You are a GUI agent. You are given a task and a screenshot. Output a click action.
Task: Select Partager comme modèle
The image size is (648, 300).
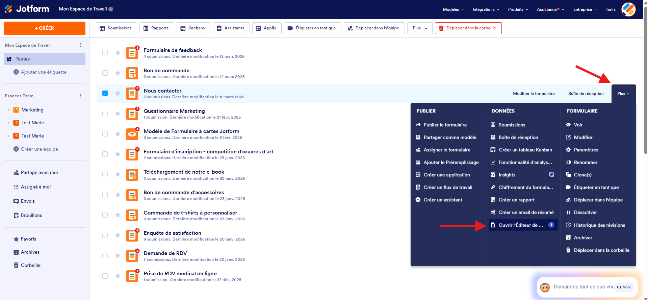tap(446, 137)
